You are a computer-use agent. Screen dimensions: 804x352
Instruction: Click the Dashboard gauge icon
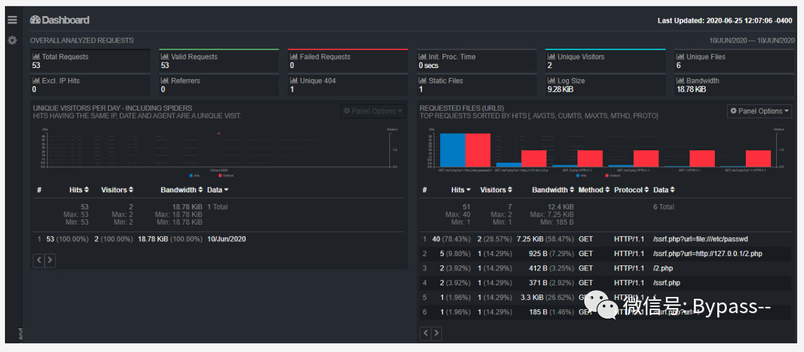click(x=35, y=20)
